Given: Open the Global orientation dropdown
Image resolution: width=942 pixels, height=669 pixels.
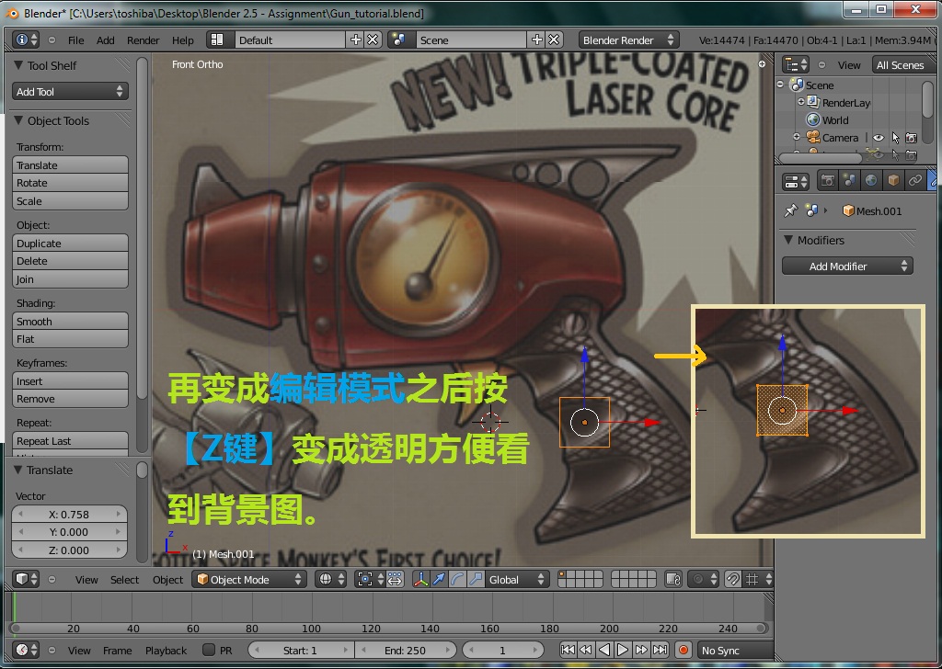Looking at the screenshot, I should pos(517,579).
